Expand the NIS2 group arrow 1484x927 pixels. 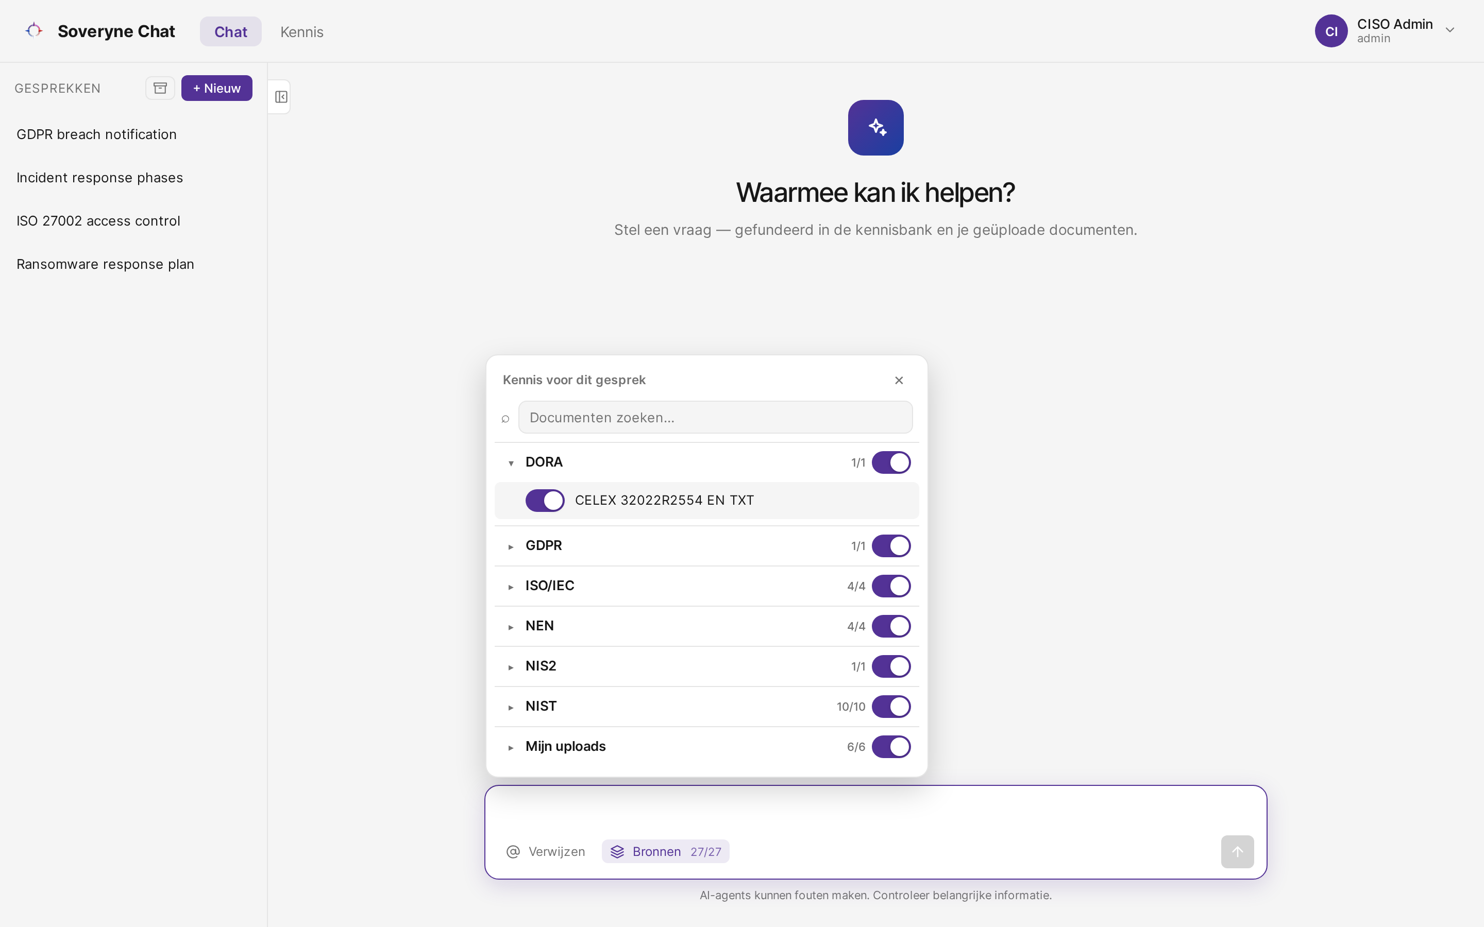pos(511,667)
